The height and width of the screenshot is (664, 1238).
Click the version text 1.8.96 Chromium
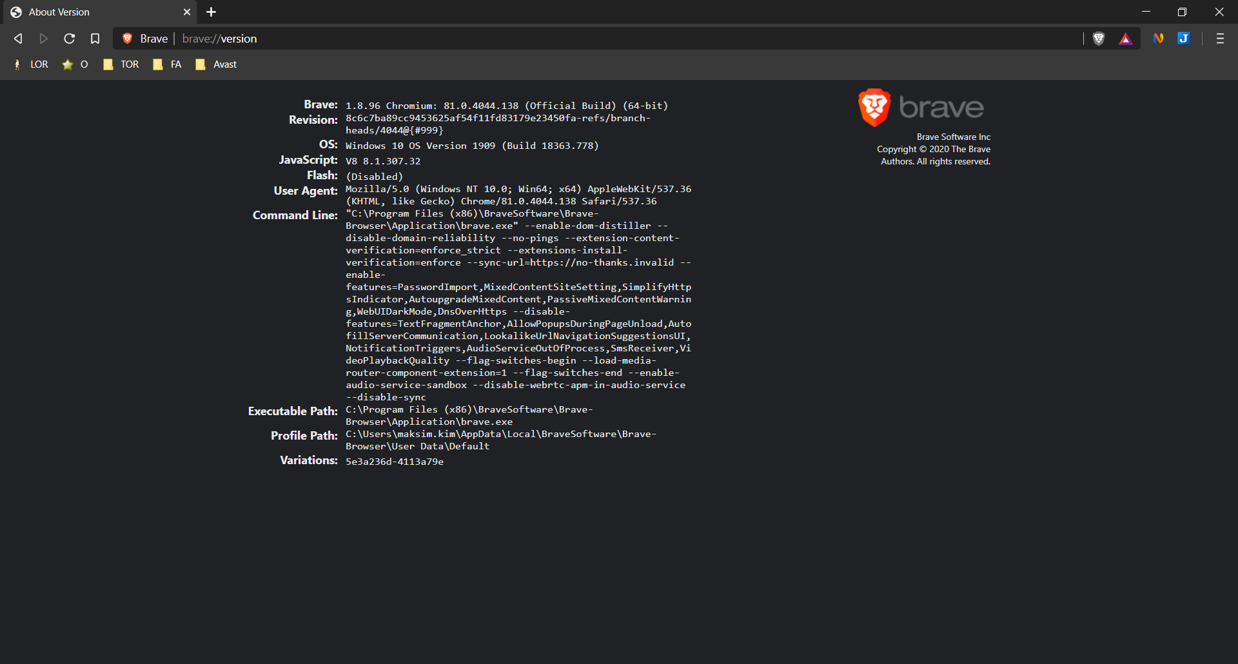click(506, 106)
